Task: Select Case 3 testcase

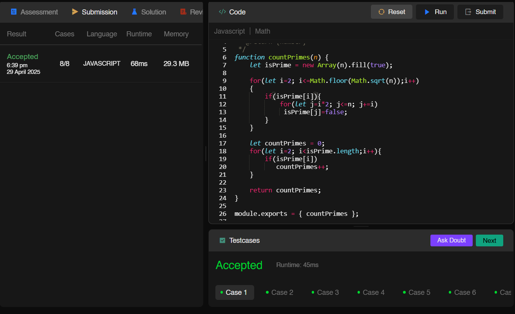Action: [x=325, y=292]
